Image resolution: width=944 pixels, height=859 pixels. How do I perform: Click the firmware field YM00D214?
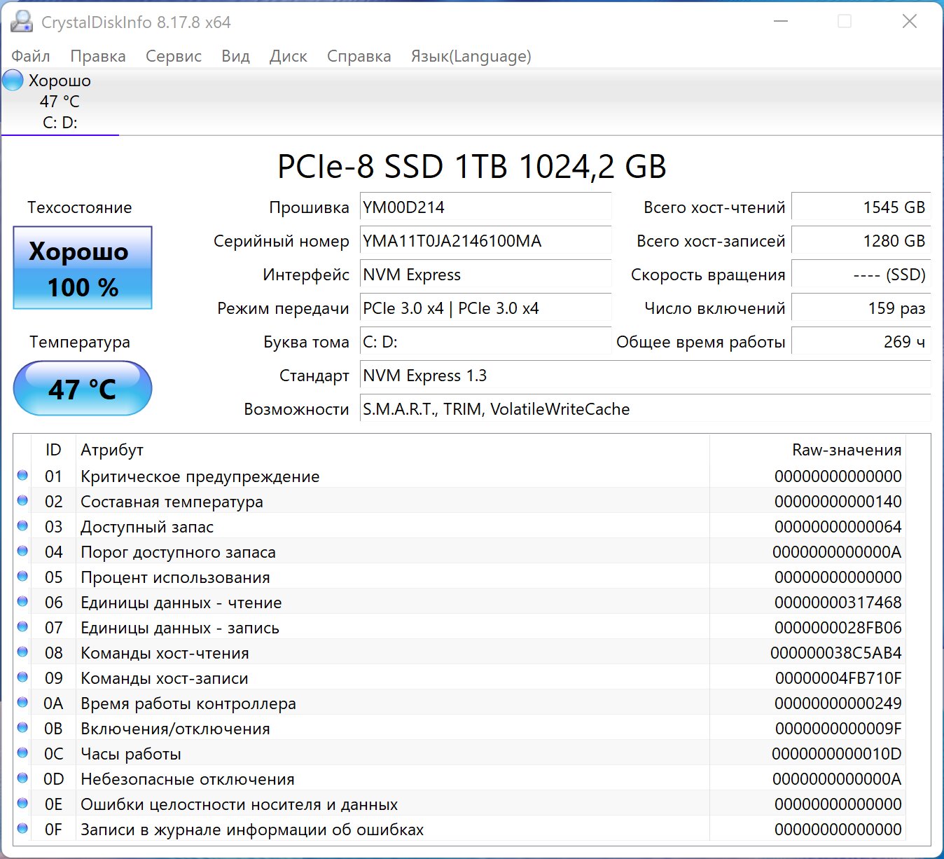[485, 207]
